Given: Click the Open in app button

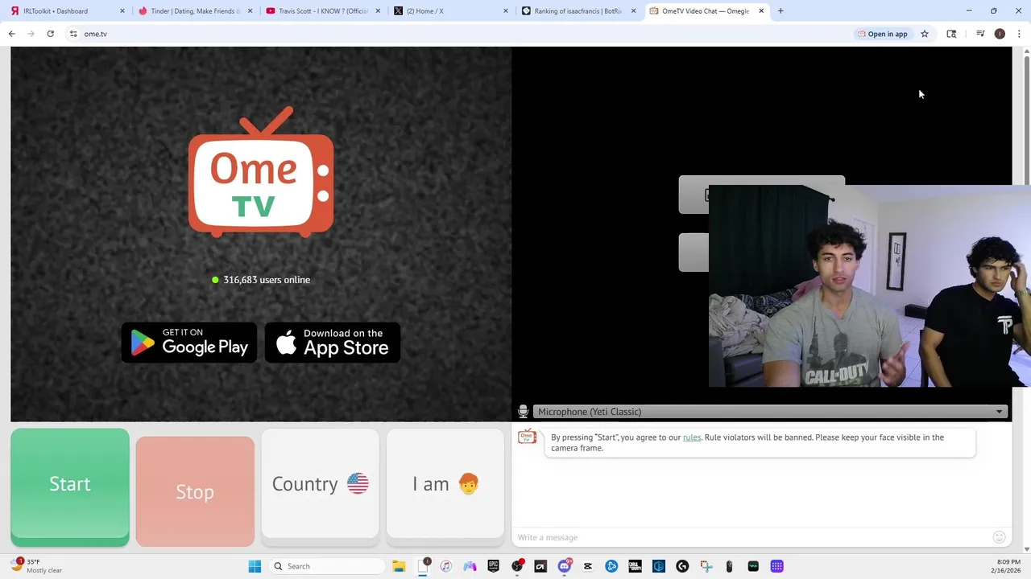Looking at the screenshot, I should click(883, 34).
